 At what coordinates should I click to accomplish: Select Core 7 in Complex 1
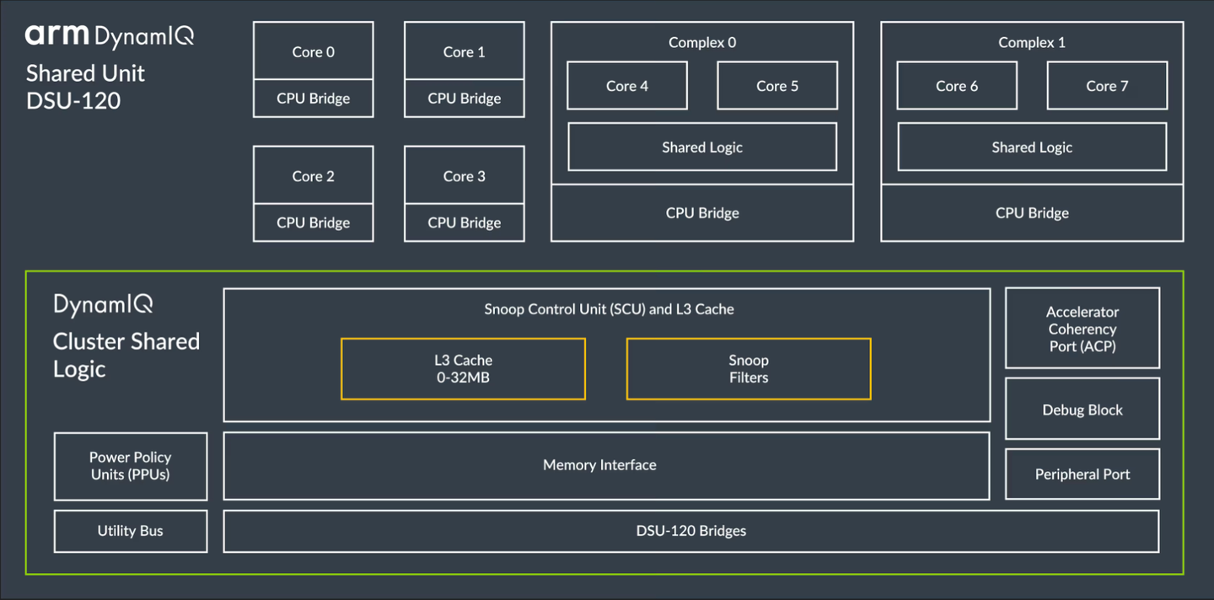1107,86
